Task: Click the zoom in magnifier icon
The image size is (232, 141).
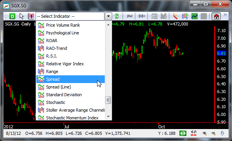Action: coord(205,133)
